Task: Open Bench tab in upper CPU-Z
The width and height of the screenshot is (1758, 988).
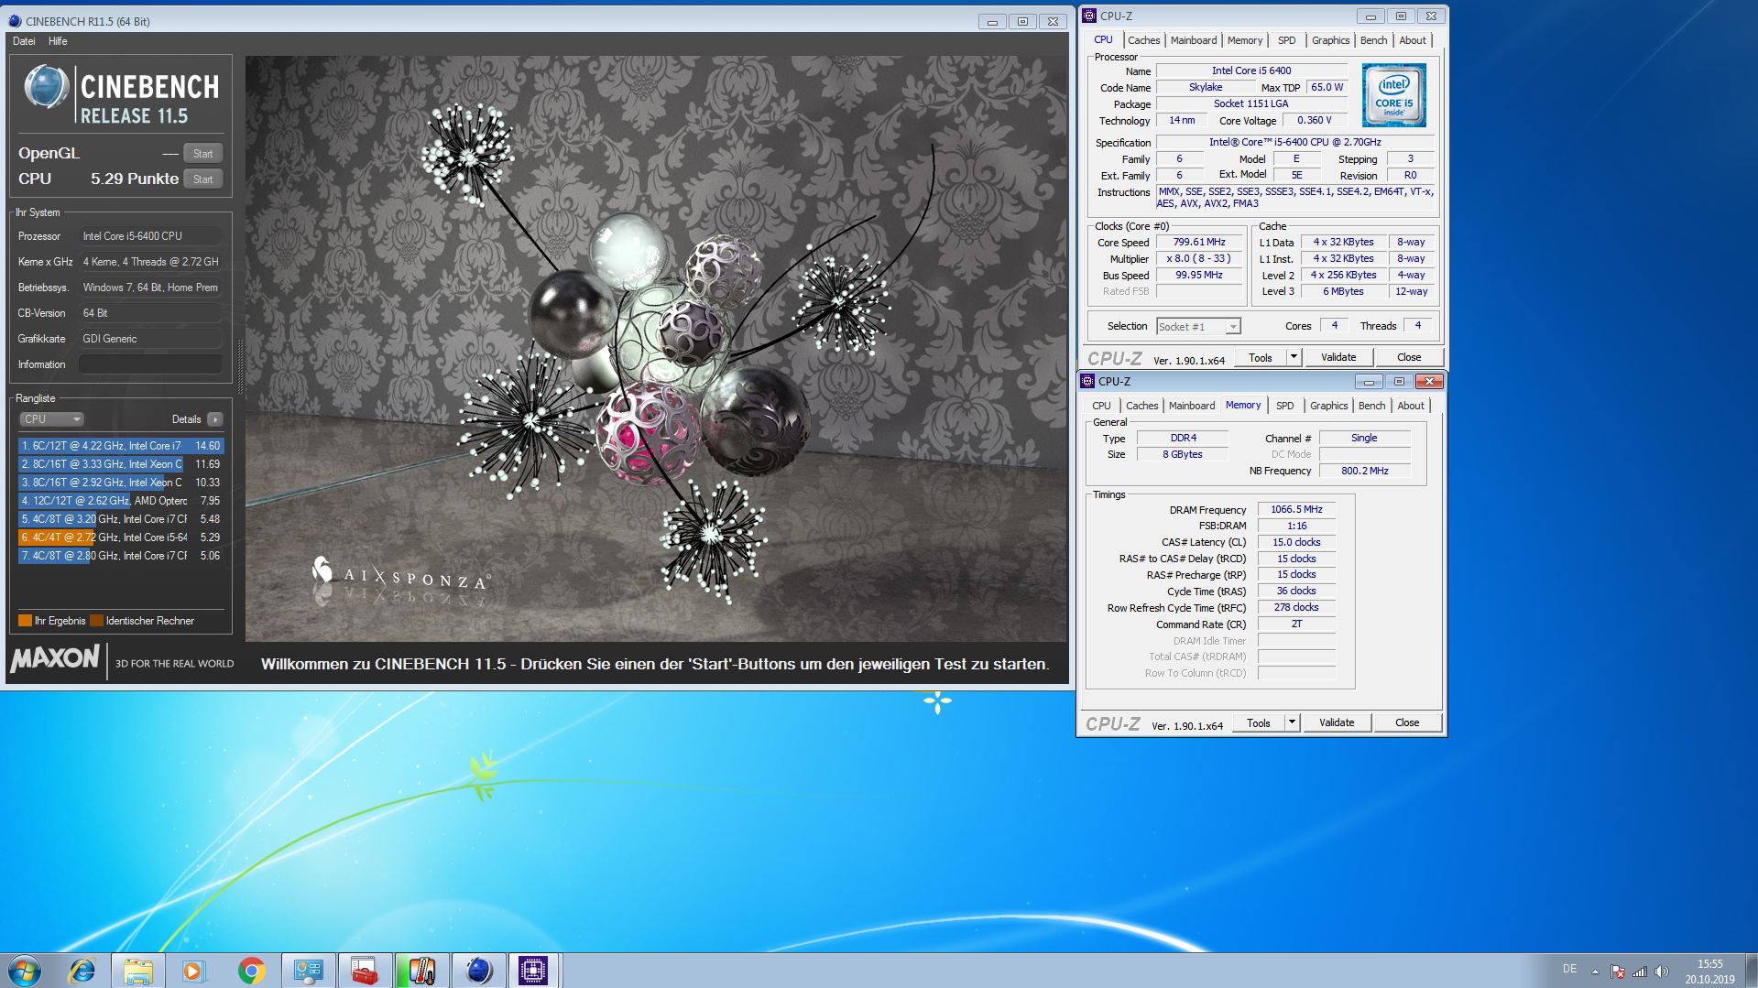Action: [1373, 40]
